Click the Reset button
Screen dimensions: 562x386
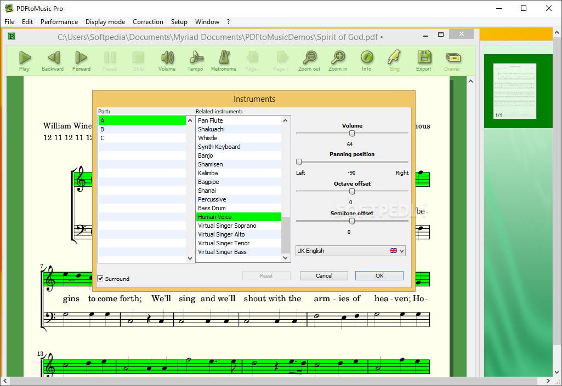(x=266, y=276)
